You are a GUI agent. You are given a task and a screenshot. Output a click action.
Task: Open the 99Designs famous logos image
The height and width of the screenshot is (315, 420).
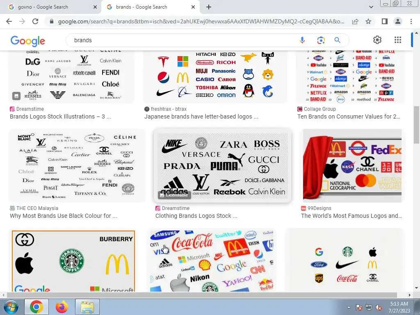[352, 166]
